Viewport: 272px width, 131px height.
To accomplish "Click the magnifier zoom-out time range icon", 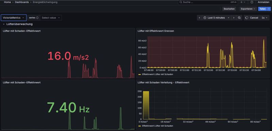I will (239, 18).
